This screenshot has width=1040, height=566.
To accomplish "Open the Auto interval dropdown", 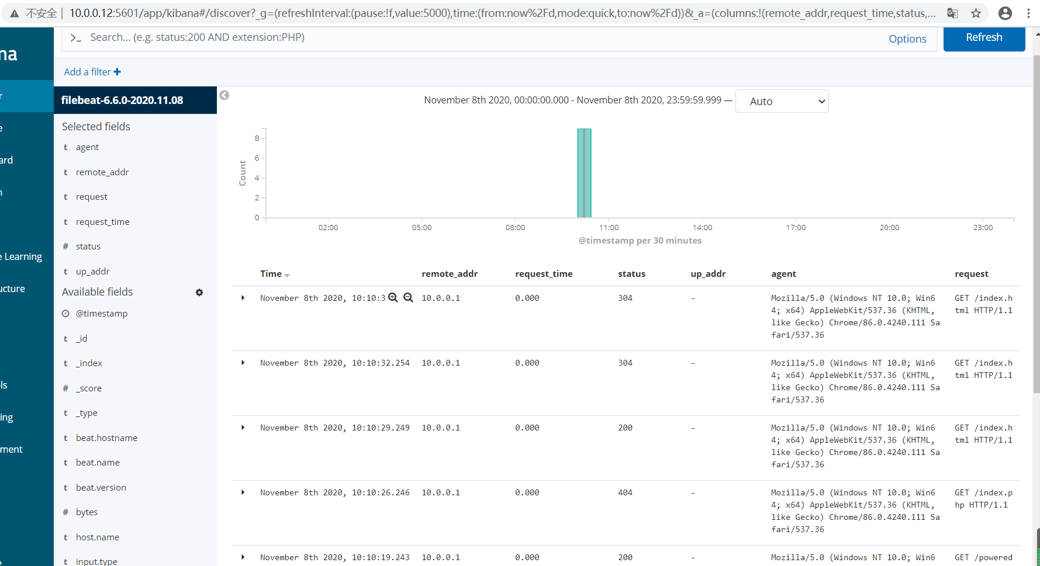I will [782, 101].
